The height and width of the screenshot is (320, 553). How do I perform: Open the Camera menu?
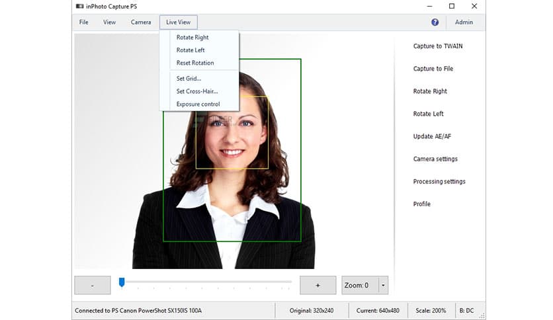tap(141, 22)
